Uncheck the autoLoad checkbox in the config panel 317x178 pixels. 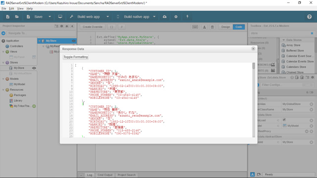tap(284, 120)
